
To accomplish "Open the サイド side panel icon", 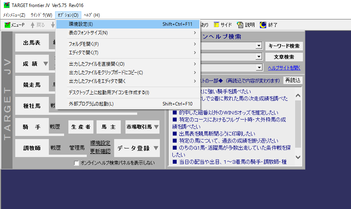I will [x=216, y=25].
